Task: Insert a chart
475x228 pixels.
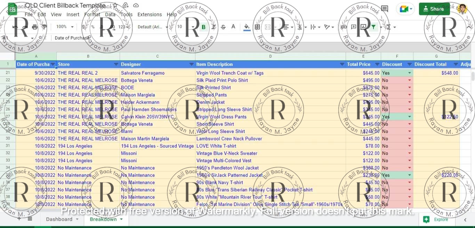Action: [363, 27]
